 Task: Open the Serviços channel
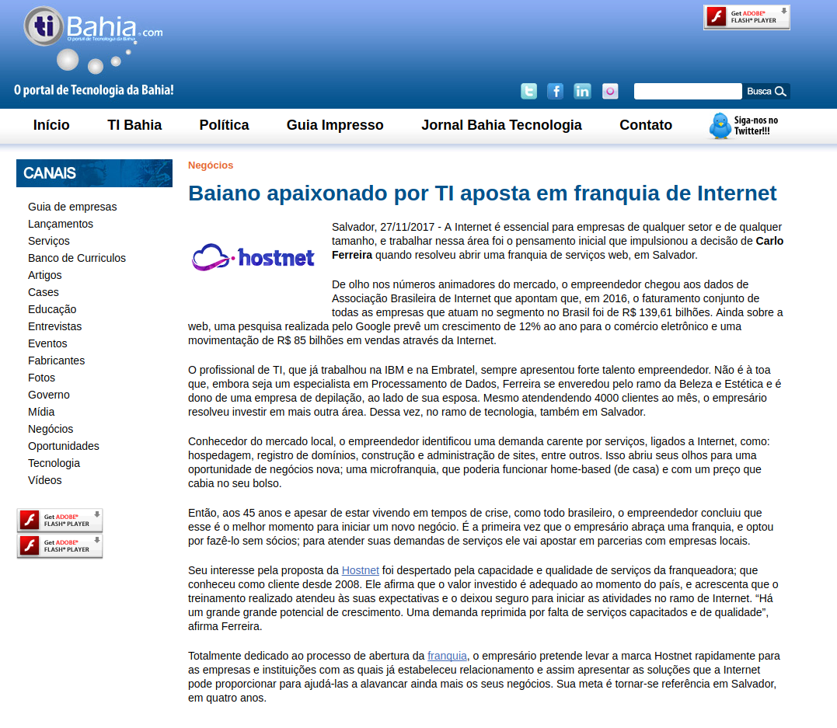click(x=49, y=241)
